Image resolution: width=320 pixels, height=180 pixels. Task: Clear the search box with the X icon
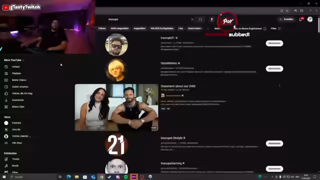[x=192, y=19]
